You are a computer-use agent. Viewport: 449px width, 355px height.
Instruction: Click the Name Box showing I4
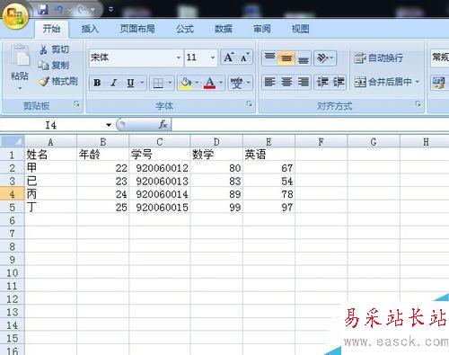point(51,125)
